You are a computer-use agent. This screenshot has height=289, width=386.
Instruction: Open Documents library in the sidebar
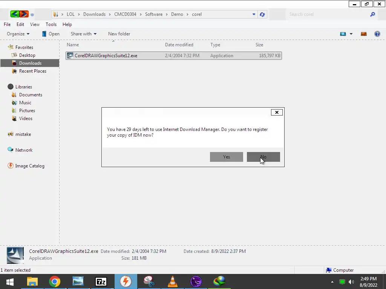click(31, 94)
